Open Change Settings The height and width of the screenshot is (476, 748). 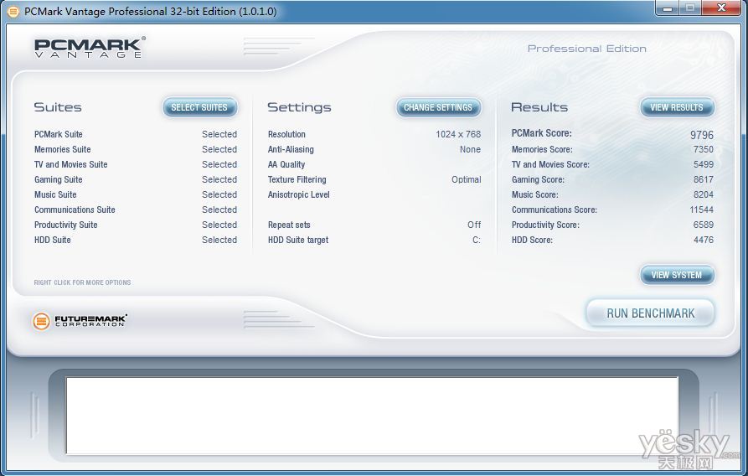[x=438, y=107]
